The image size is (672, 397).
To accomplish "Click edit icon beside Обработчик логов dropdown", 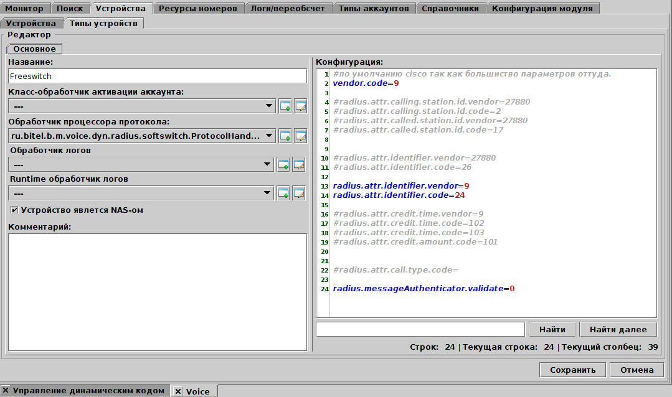I will coord(300,165).
